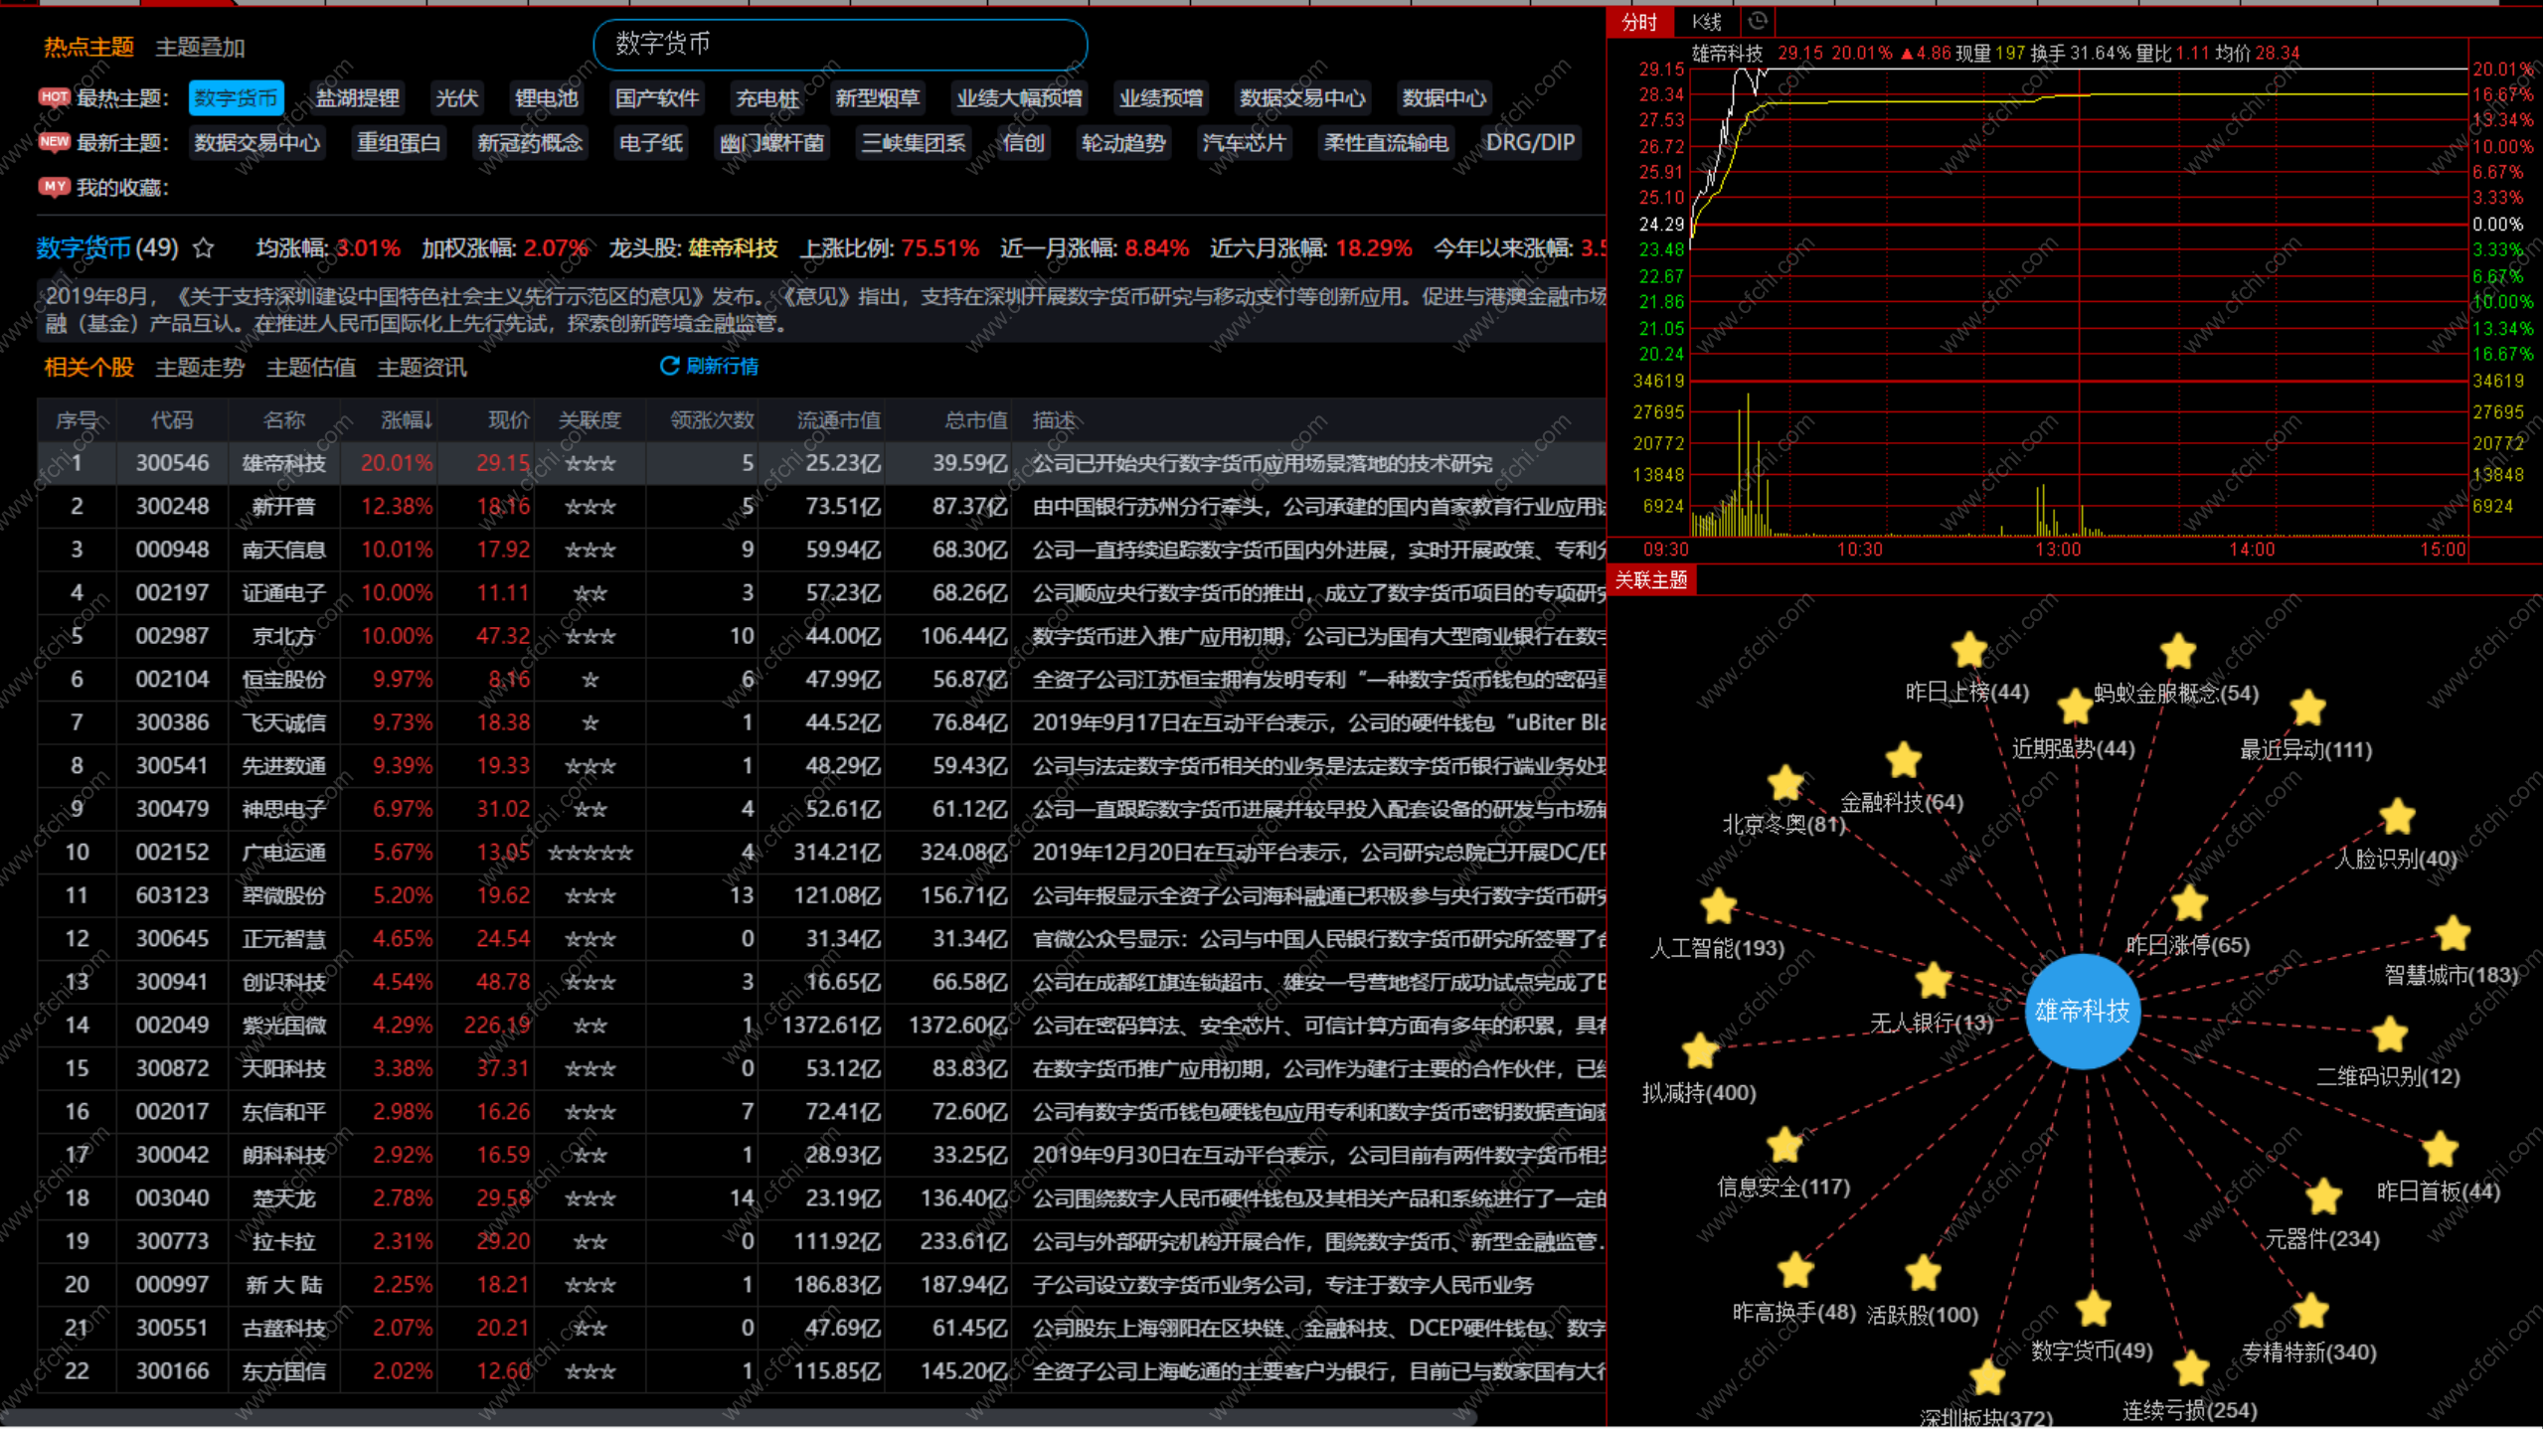
Task: Click the 刷新行情 refresh icon
Action: [x=669, y=366]
